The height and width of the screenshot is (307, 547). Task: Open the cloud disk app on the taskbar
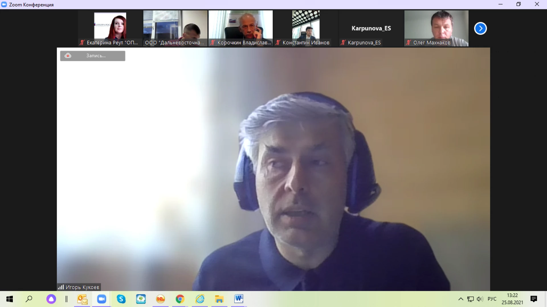coord(141,299)
